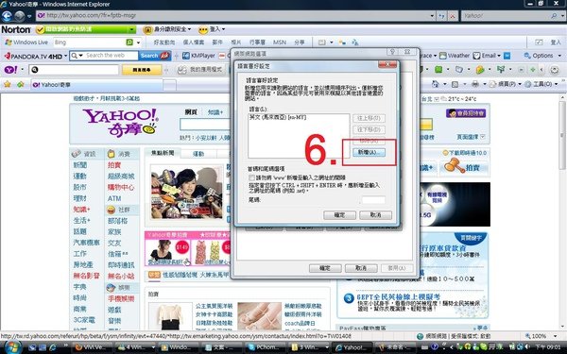Screen dimensions: 567x354
Task: Click the blue Search Ask button
Action: (x=155, y=56)
